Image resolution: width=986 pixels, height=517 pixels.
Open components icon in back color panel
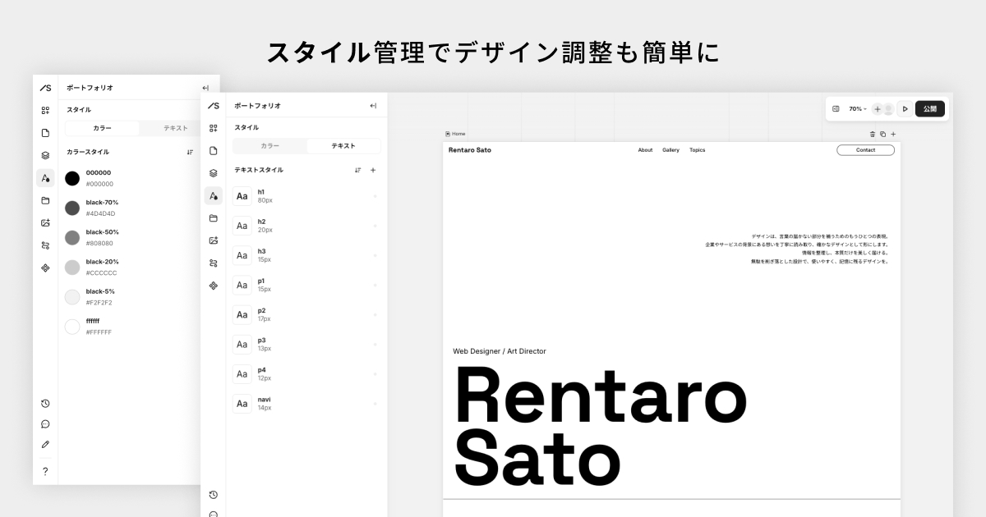tap(45, 268)
